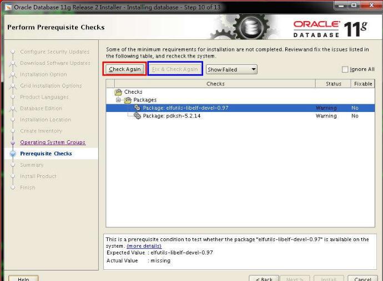383x281 pixels.
Task: Go to Operating System Groups step
Action: coord(53,142)
